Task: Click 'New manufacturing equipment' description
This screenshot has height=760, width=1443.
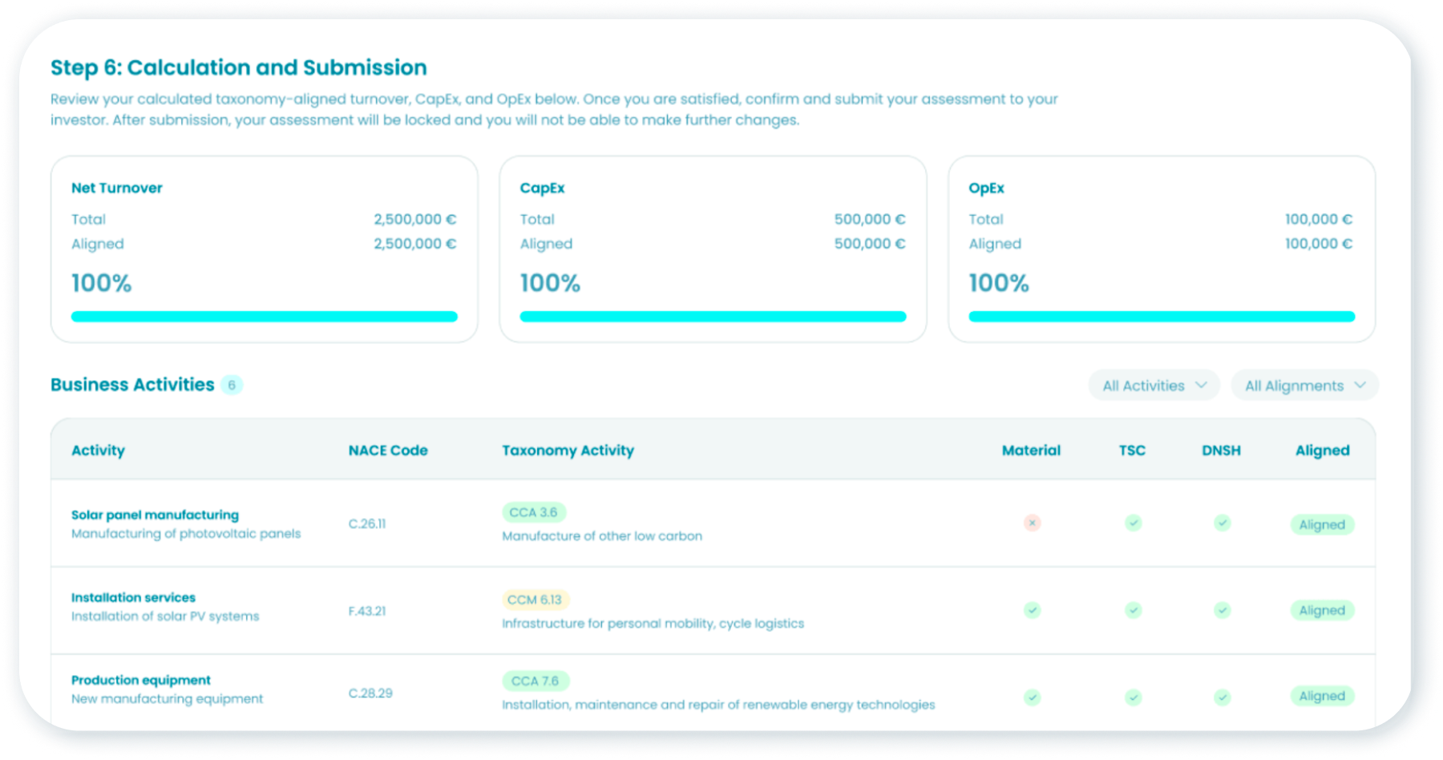Action: [167, 698]
